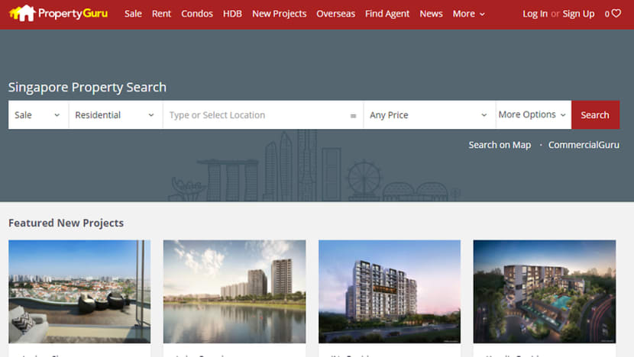Open CommercialGuru link

584,145
